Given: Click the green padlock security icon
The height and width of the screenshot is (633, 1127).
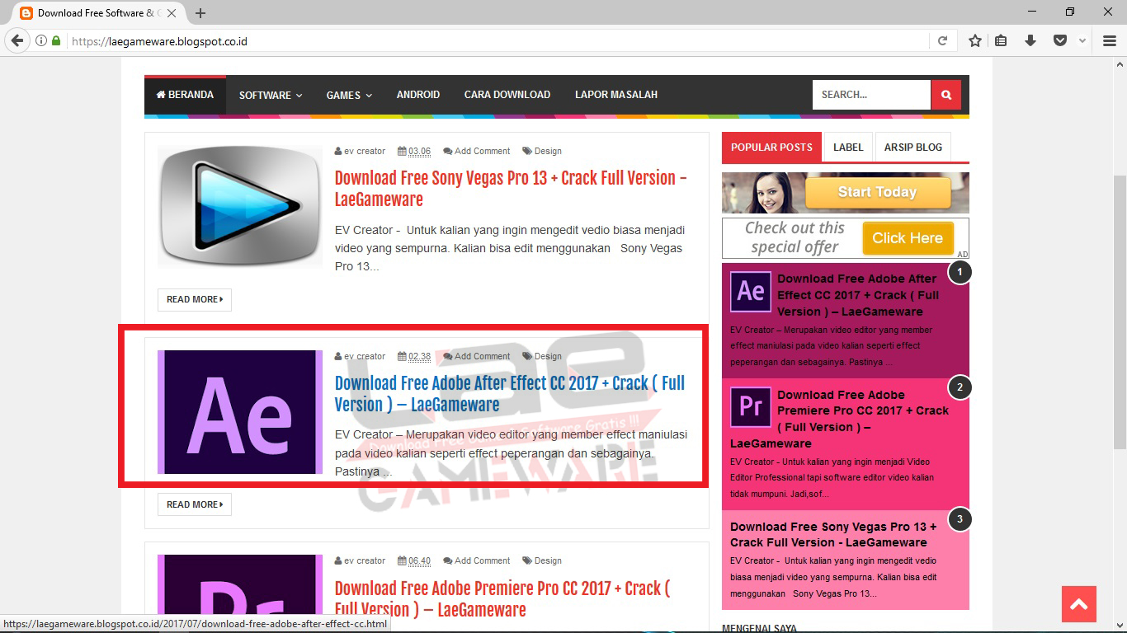Looking at the screenshot, I should [x=56, y=41].
